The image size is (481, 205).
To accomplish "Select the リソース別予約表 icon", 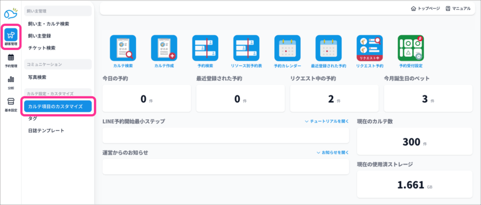I will pos(246,48).
